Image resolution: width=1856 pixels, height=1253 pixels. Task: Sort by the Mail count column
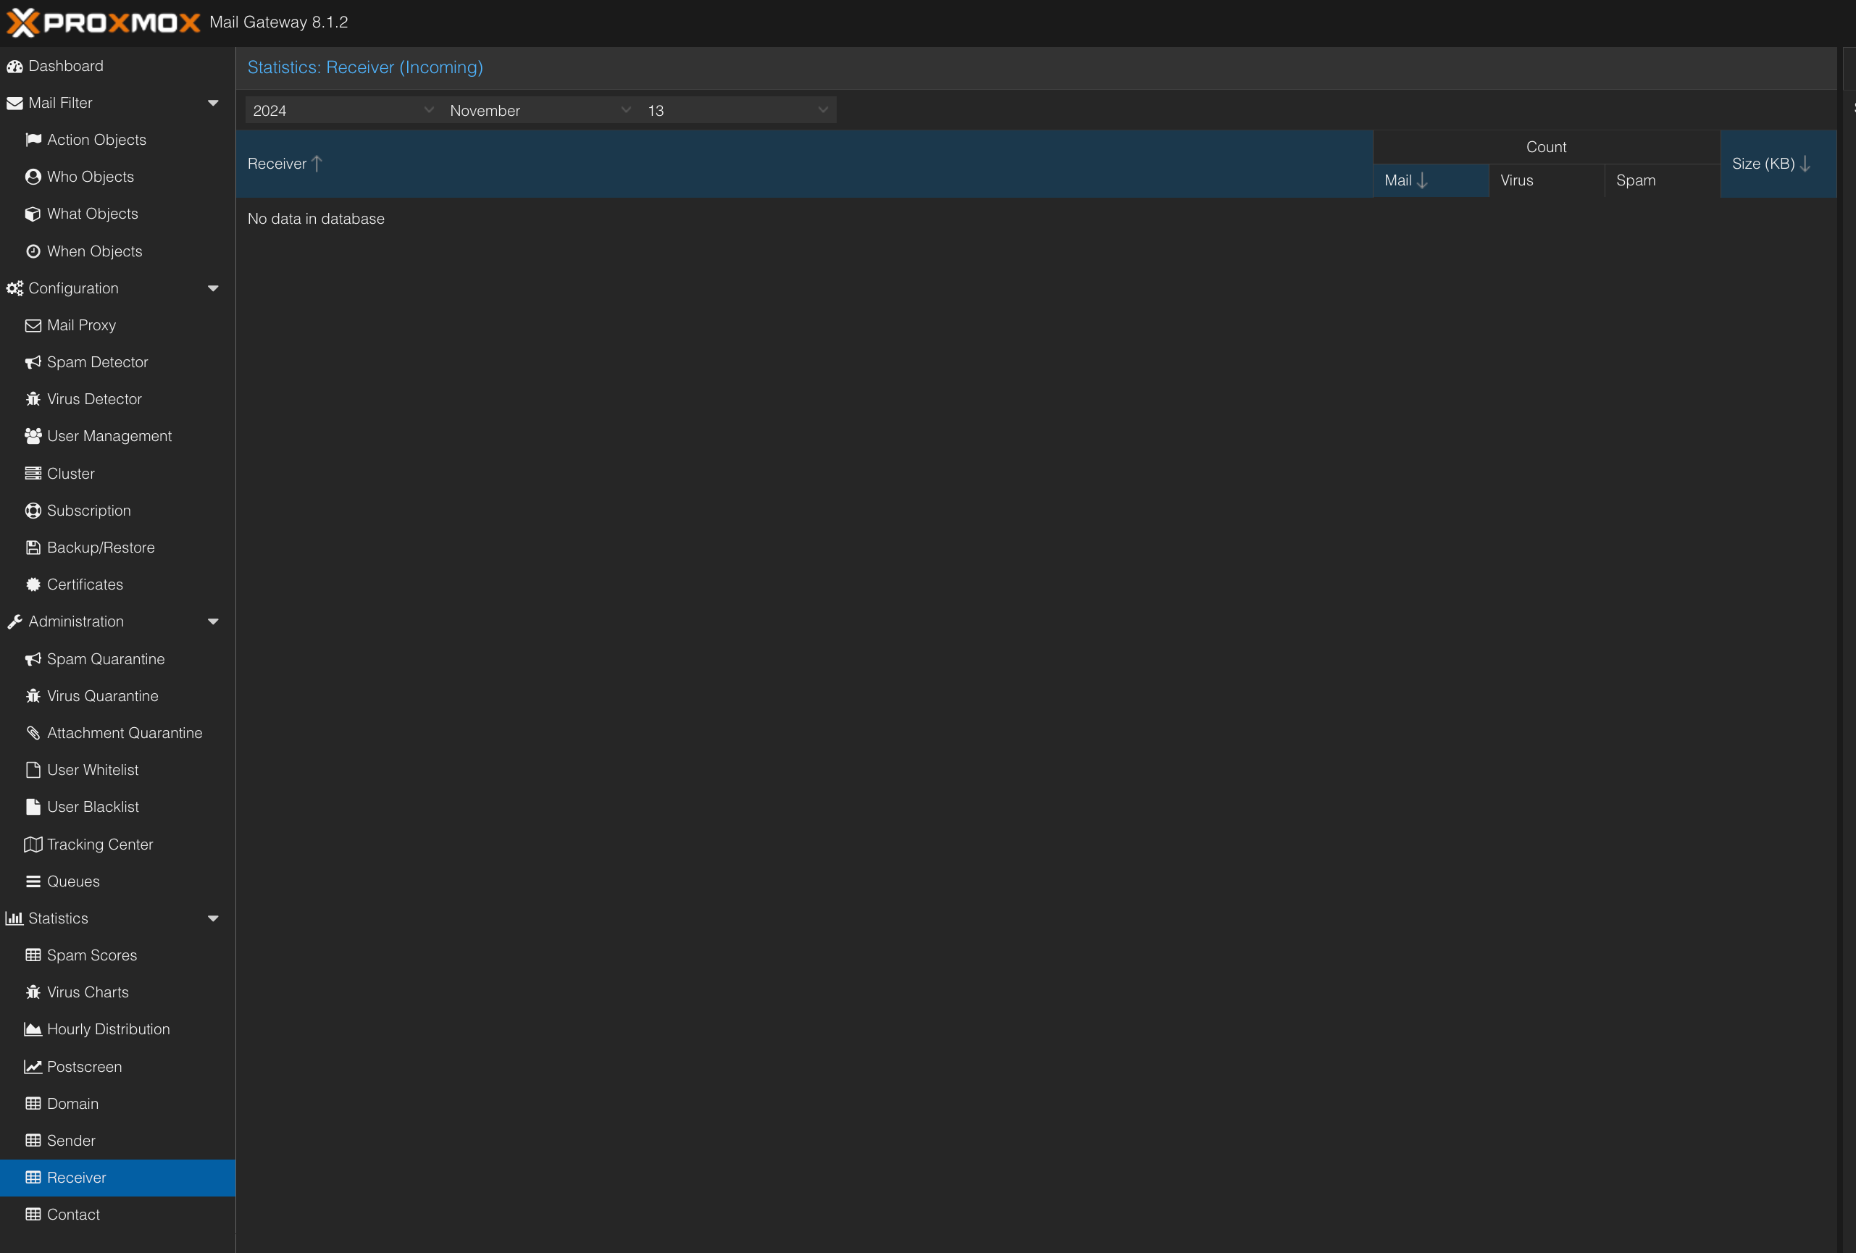[x=1430, y=180]
